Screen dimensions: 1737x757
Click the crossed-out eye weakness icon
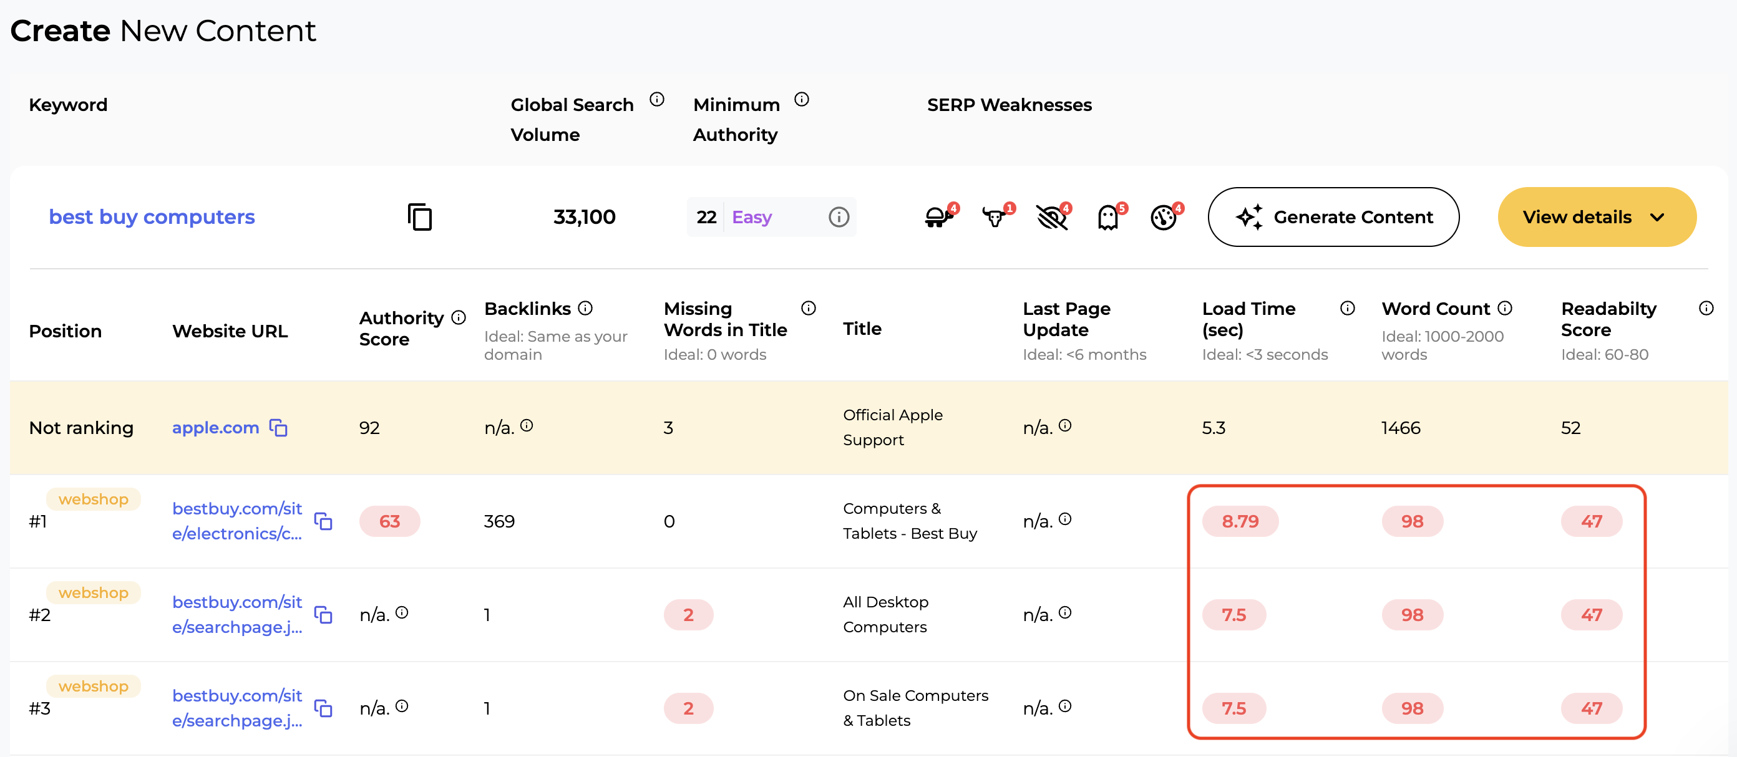(x=1053, y=216)
